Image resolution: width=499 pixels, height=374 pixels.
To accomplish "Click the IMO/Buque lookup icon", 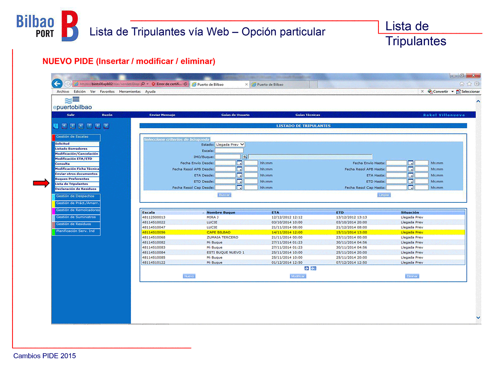I will click(x=245, y=157).
